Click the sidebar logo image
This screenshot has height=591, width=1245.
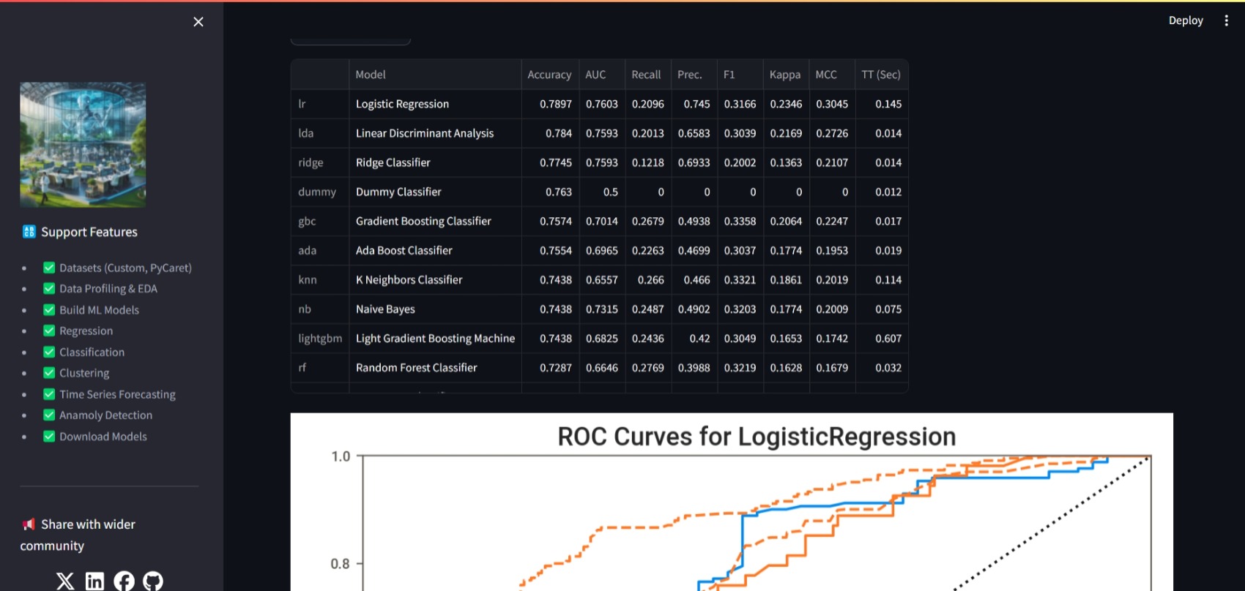tap(83, 145)
